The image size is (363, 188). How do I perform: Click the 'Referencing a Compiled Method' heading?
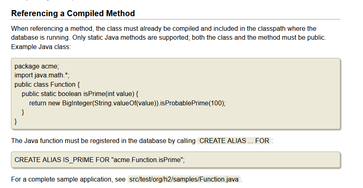point(73,13)
